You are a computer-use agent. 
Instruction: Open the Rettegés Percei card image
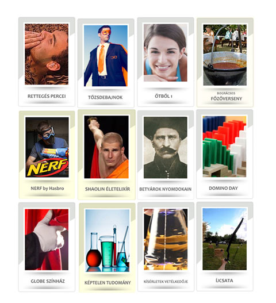coord(47,54)
